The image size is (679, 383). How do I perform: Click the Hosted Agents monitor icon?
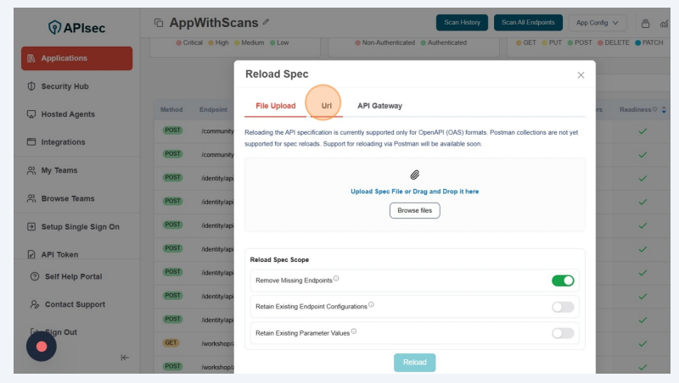31,114
